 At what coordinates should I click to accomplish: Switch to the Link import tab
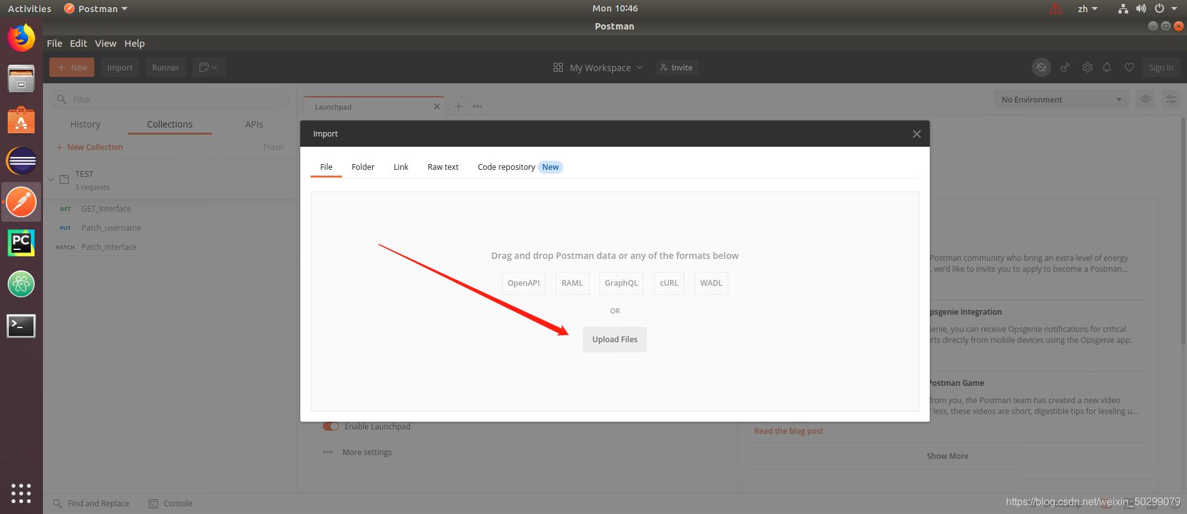tap(401, 167)
